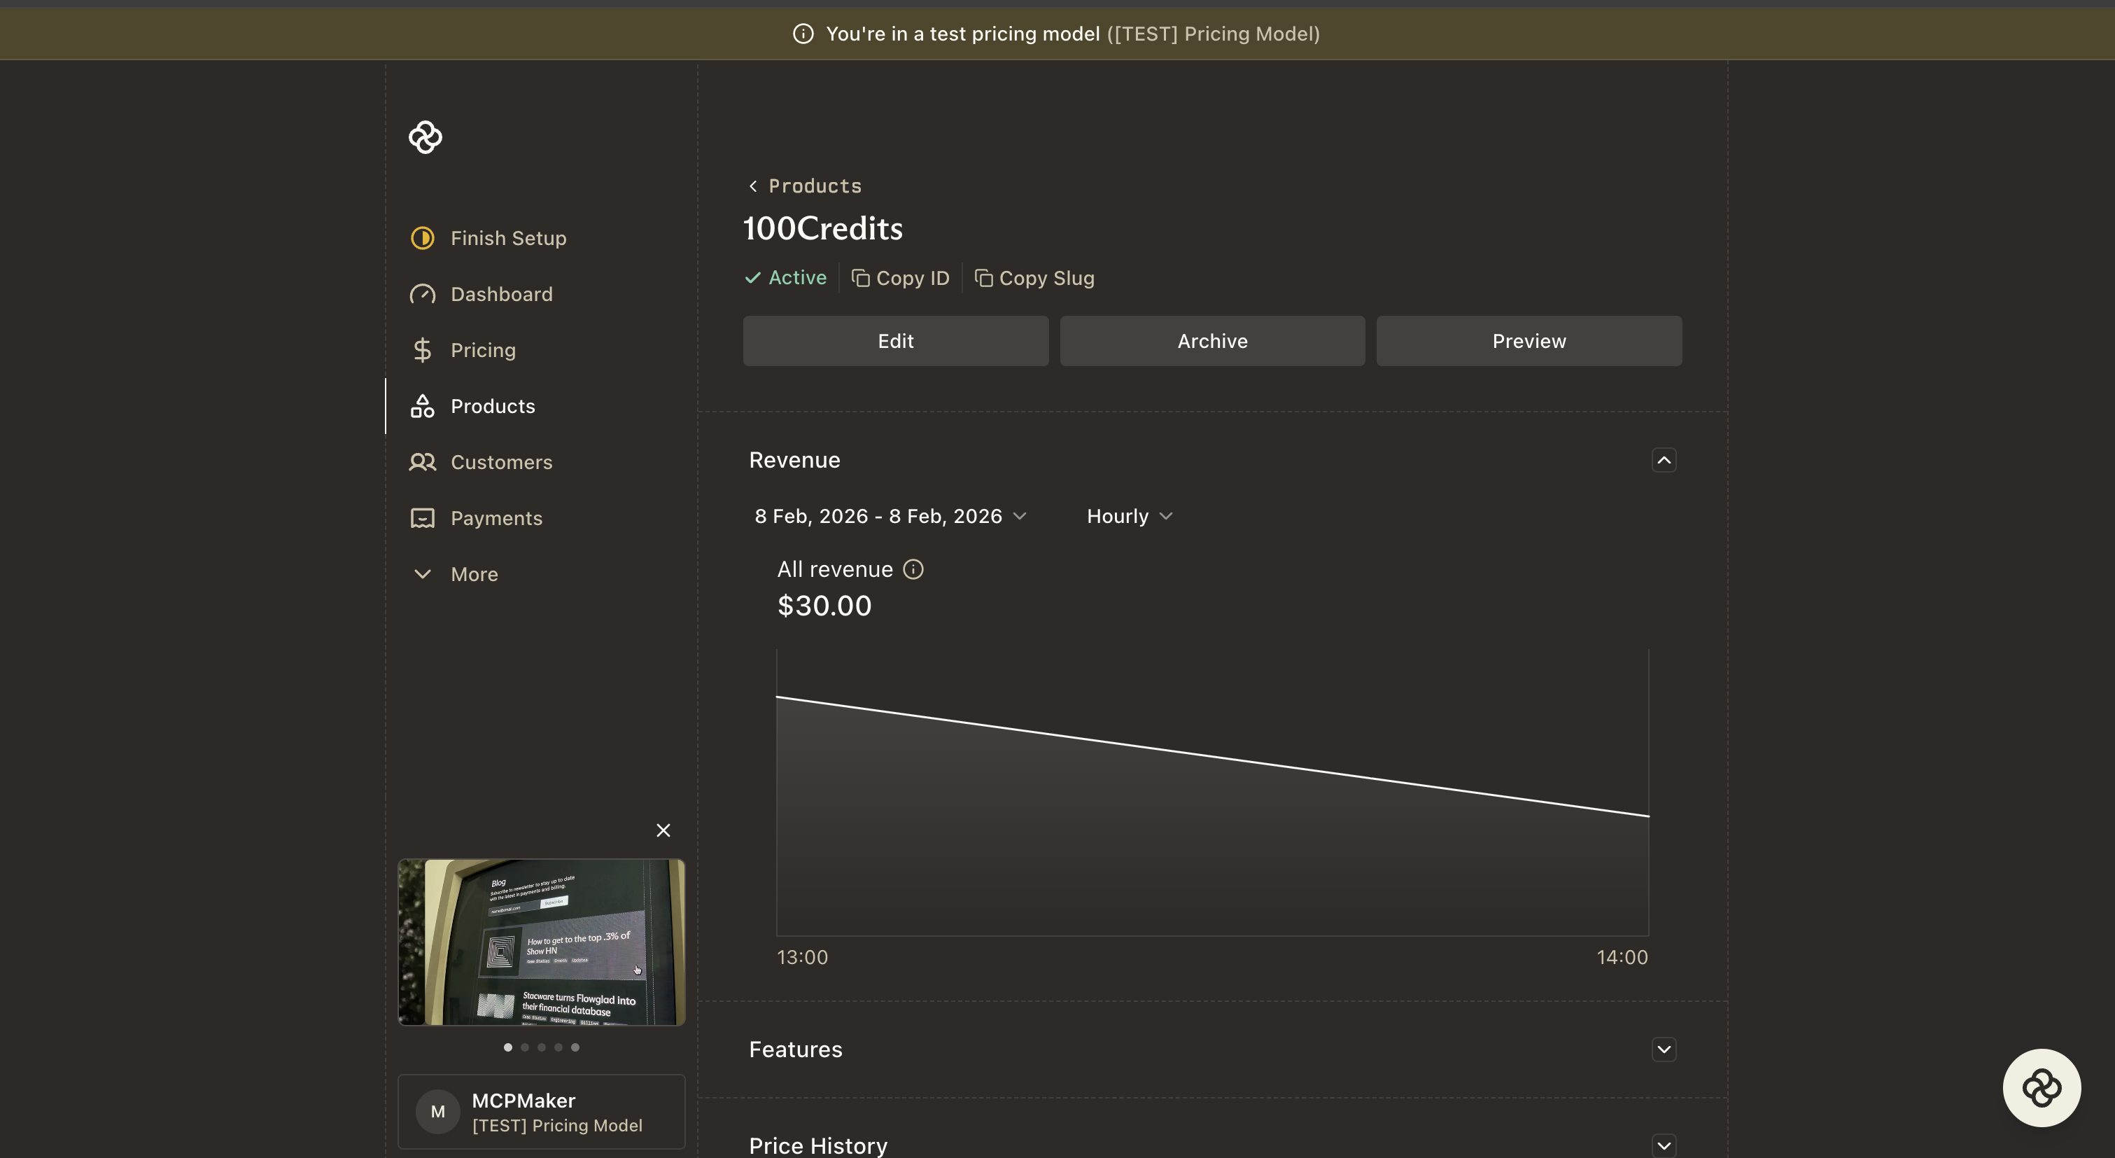Open the floating chat widget icon

click(2041, 1087)
